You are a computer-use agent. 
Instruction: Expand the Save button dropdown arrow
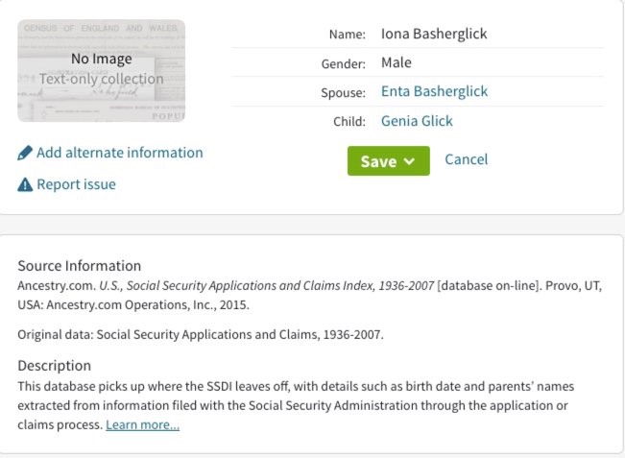(x=410, y=161)
